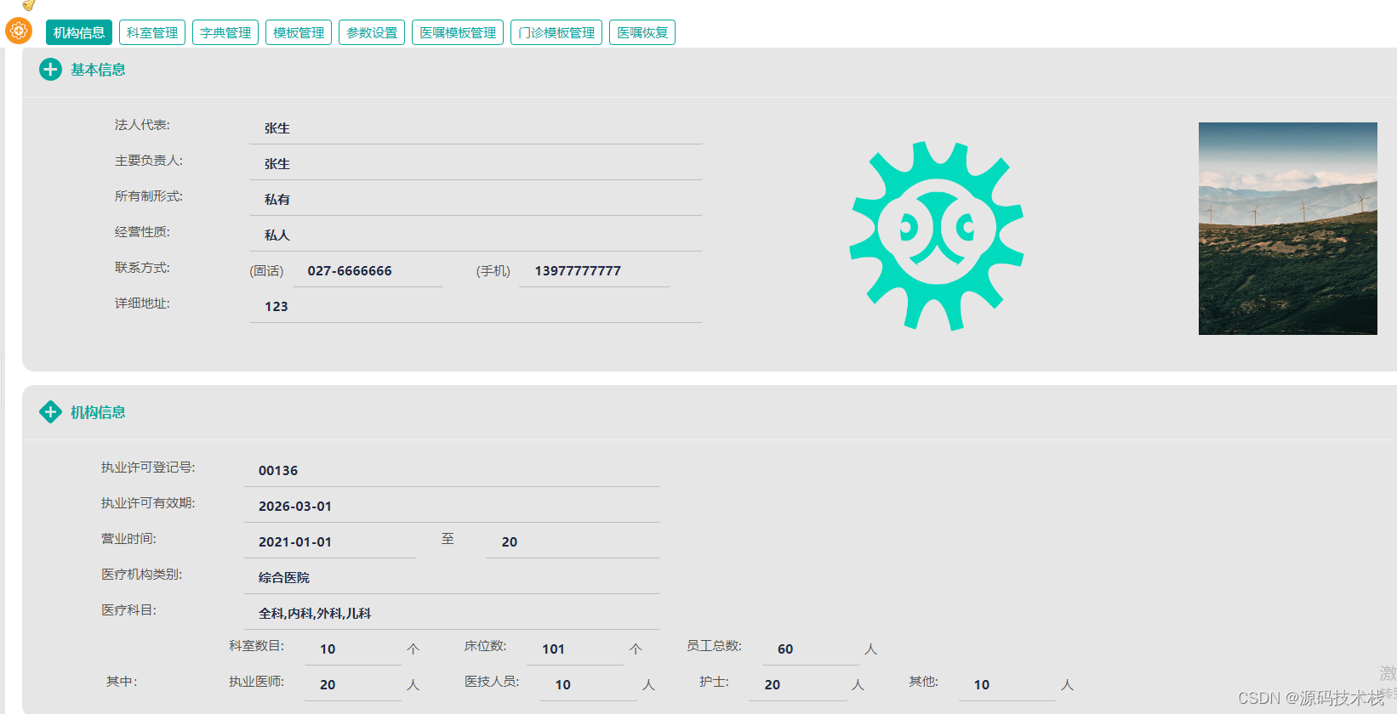The image size is (1397, 714).
Task: Open the landscape photo thumbnail
Action: coord(1287,229)
